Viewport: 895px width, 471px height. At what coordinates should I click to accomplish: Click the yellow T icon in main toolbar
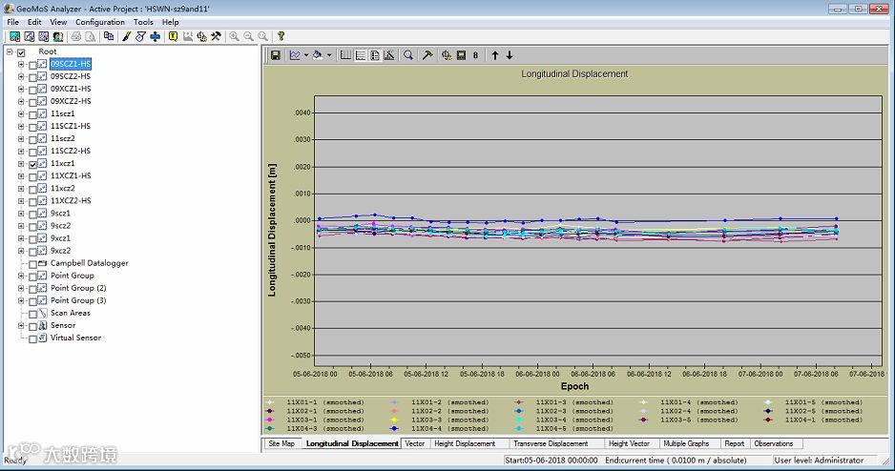[173, 36]
